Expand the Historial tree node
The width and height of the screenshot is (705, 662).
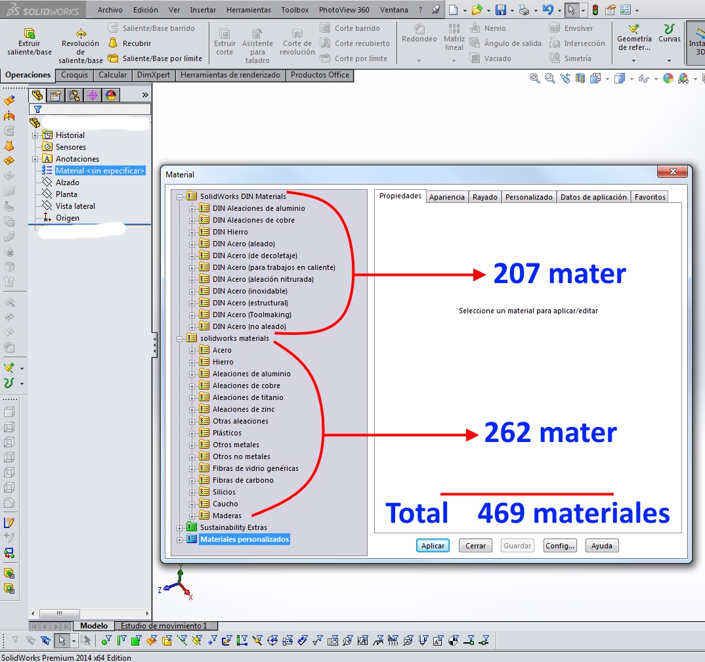pyautogui.click(x=35, y=135)
